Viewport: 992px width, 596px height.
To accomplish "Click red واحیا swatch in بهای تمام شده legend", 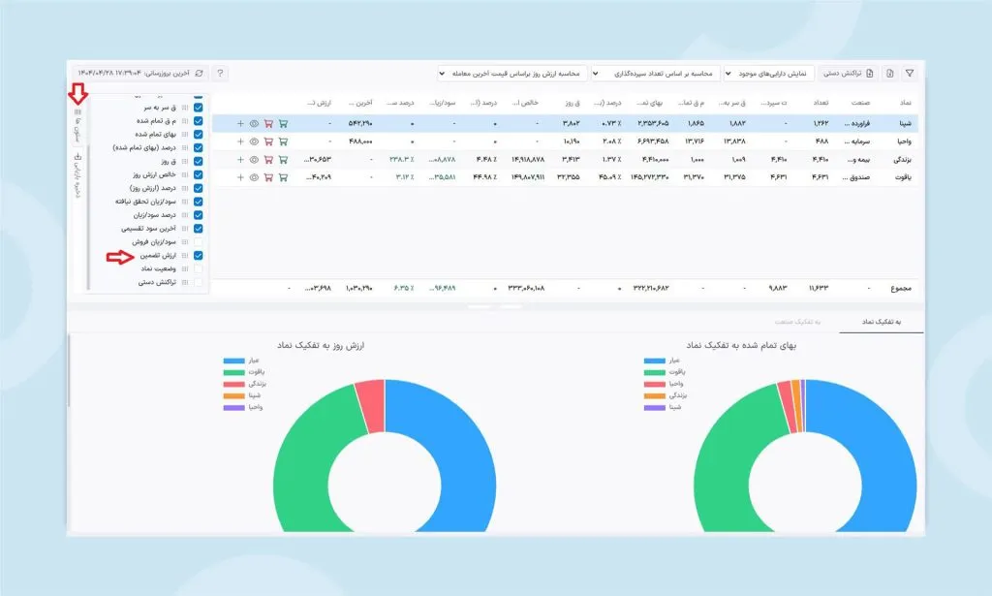I will pos(654,384).
